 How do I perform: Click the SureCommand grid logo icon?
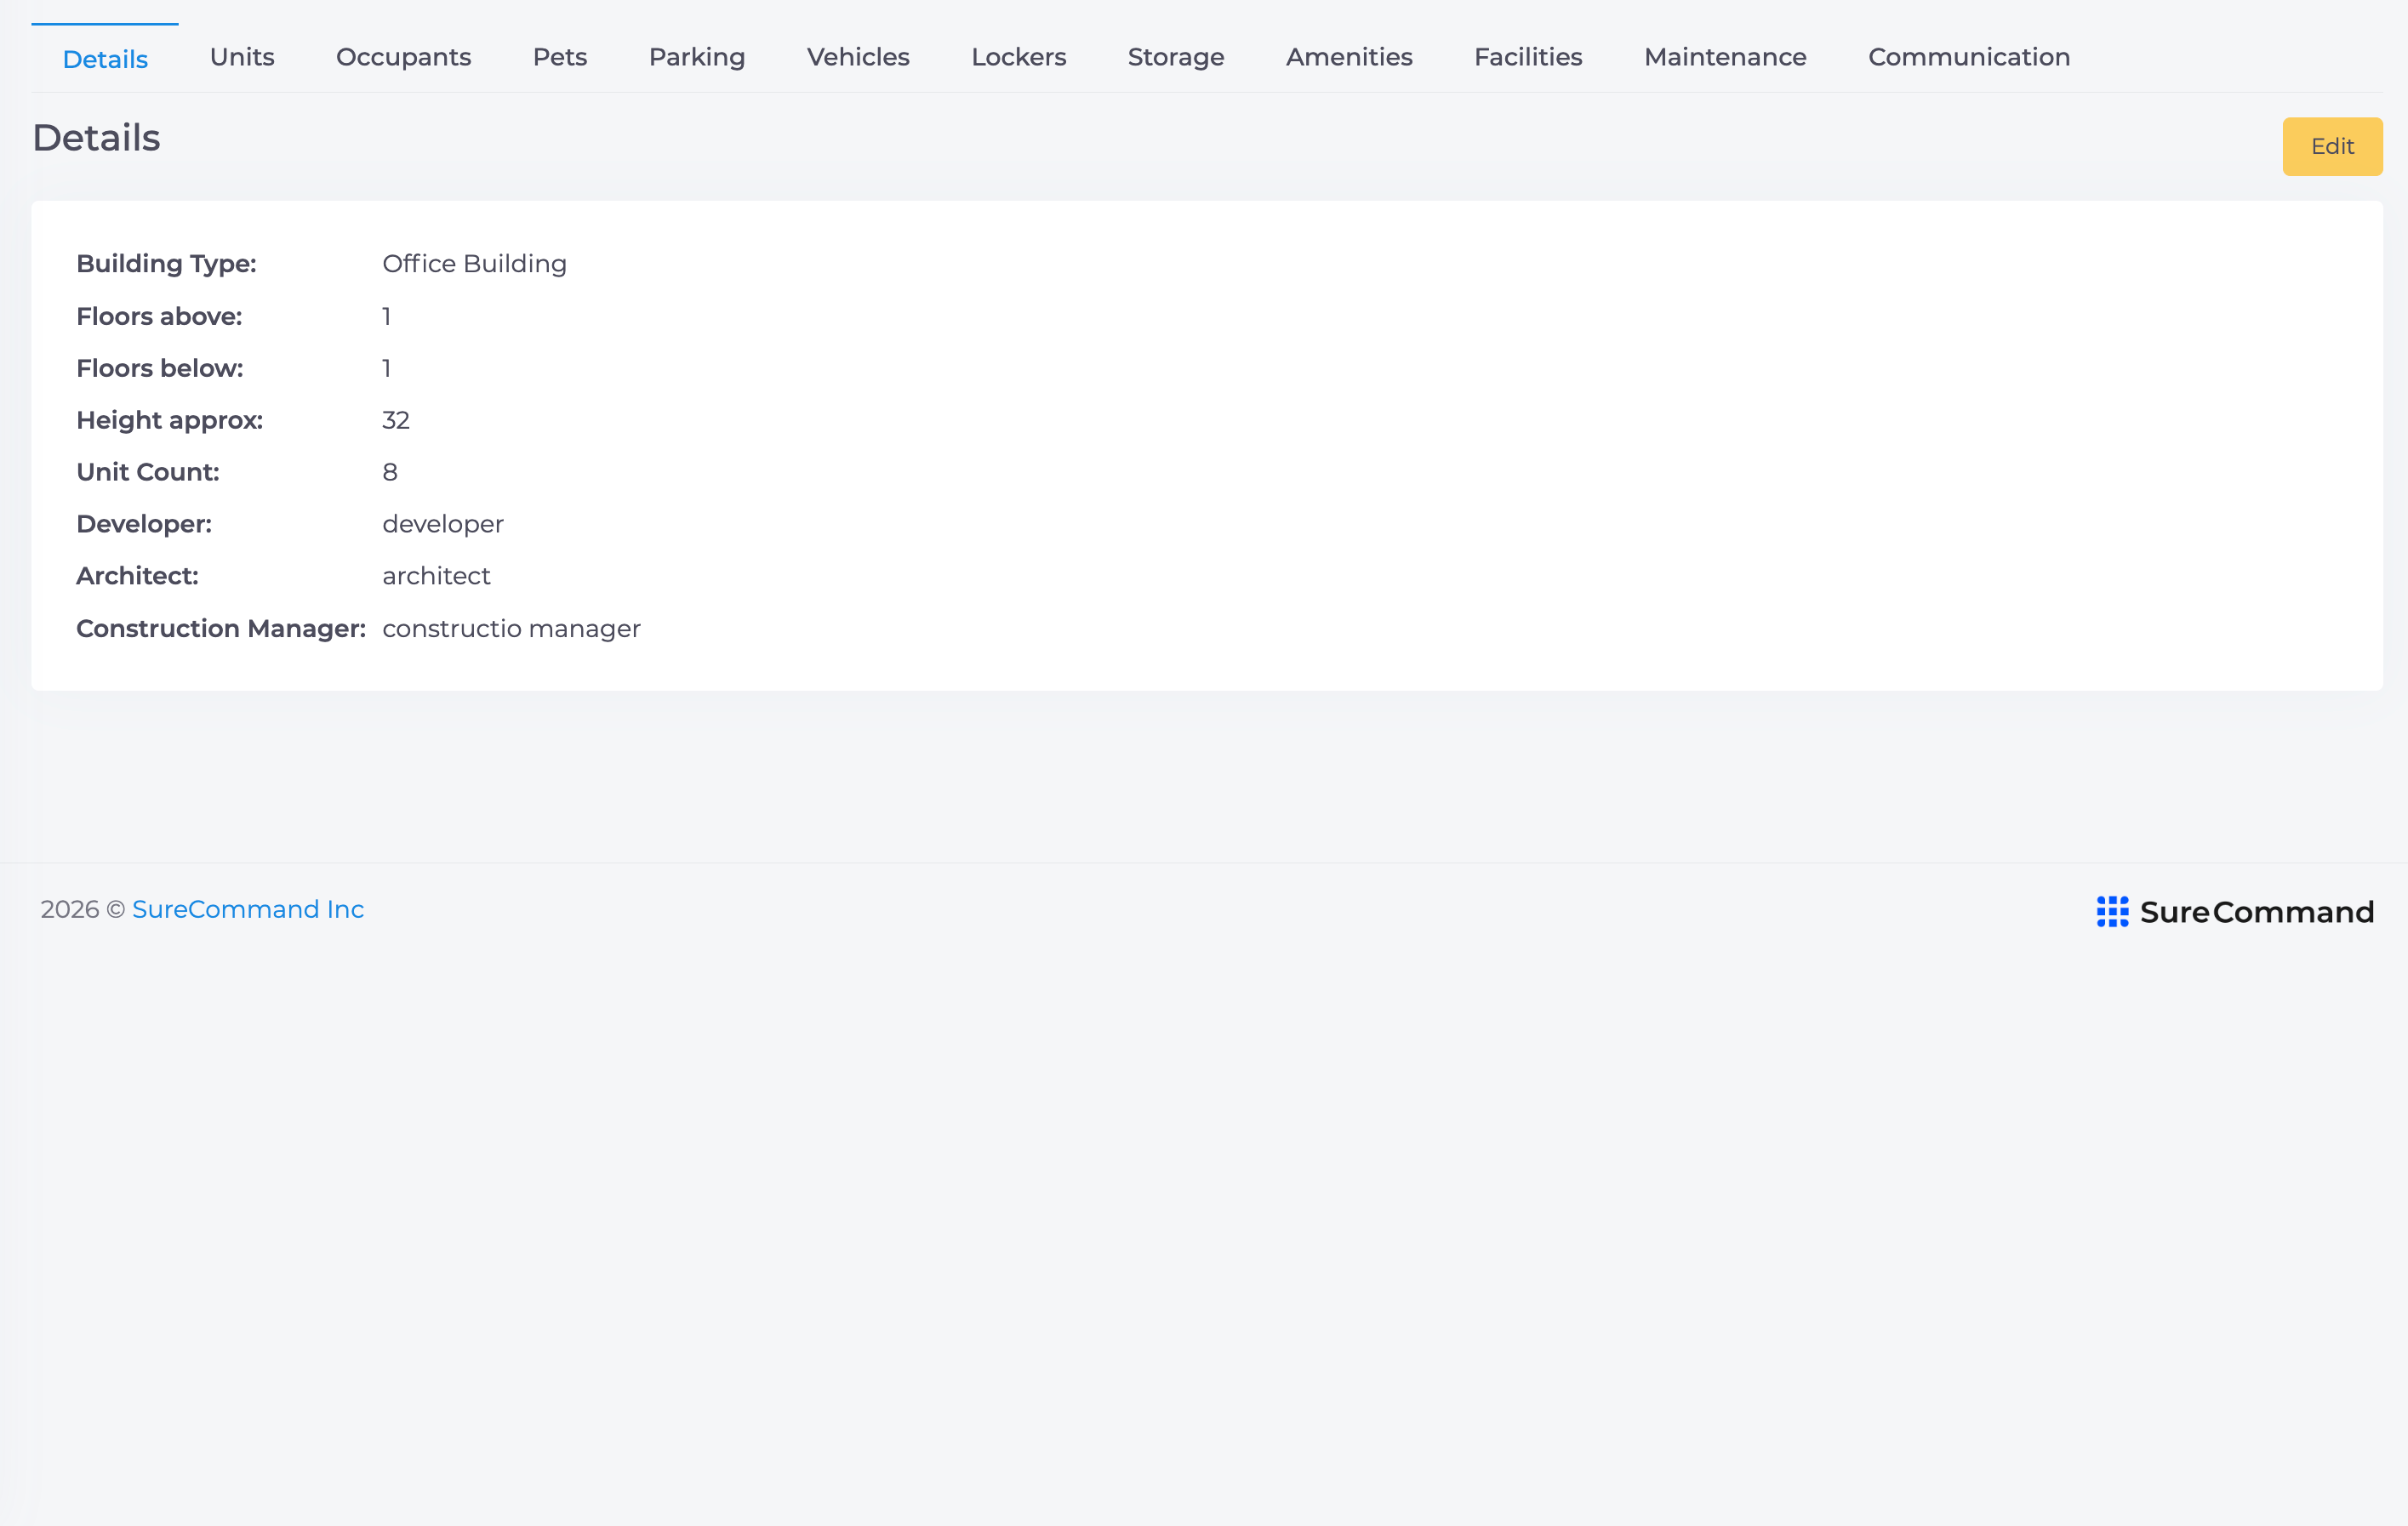(2112, 912)
